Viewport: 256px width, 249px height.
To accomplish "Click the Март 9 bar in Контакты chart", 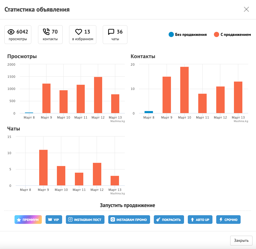I will [x=167, y=95].
